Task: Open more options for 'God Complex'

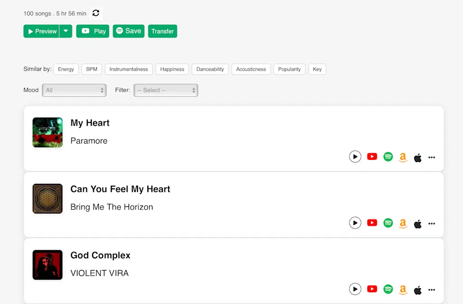Action: point(431,290)
